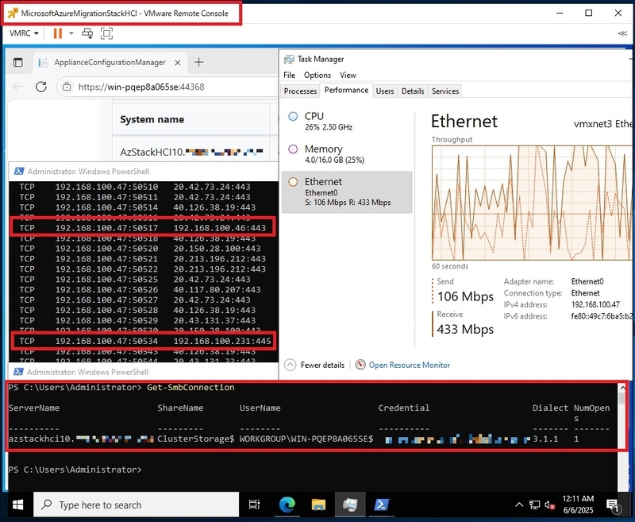This screenshot has width=635, height=522.
Task: Open Task Manager File menu
Action: tap(289, 75)
